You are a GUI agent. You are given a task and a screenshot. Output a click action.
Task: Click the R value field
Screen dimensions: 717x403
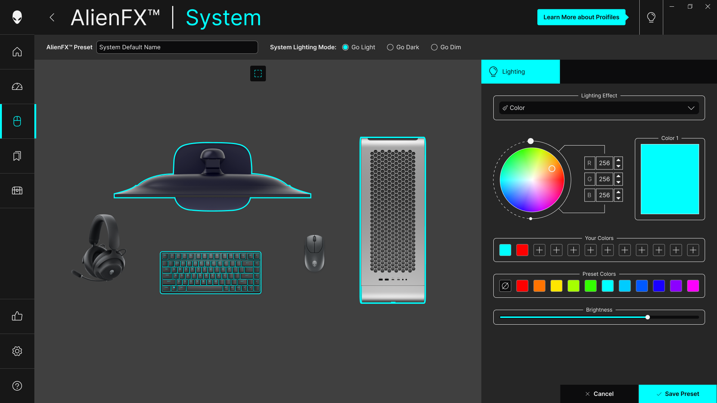click(604, 163)
